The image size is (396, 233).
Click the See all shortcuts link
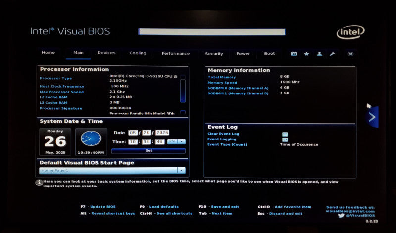(175, 214)
